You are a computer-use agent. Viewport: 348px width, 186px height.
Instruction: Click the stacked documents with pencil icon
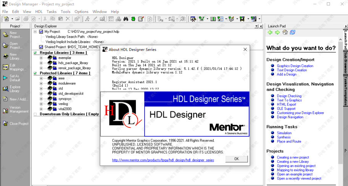pos(231,19)
